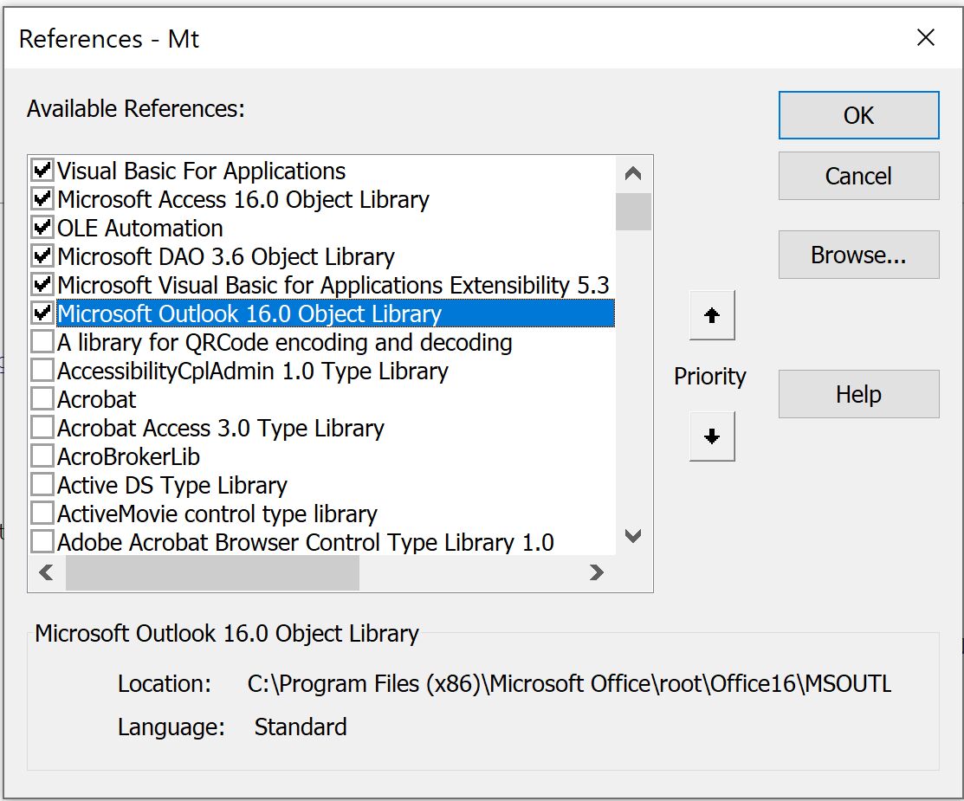Click the horizontal scrollbar thumb

pos(212,572)
